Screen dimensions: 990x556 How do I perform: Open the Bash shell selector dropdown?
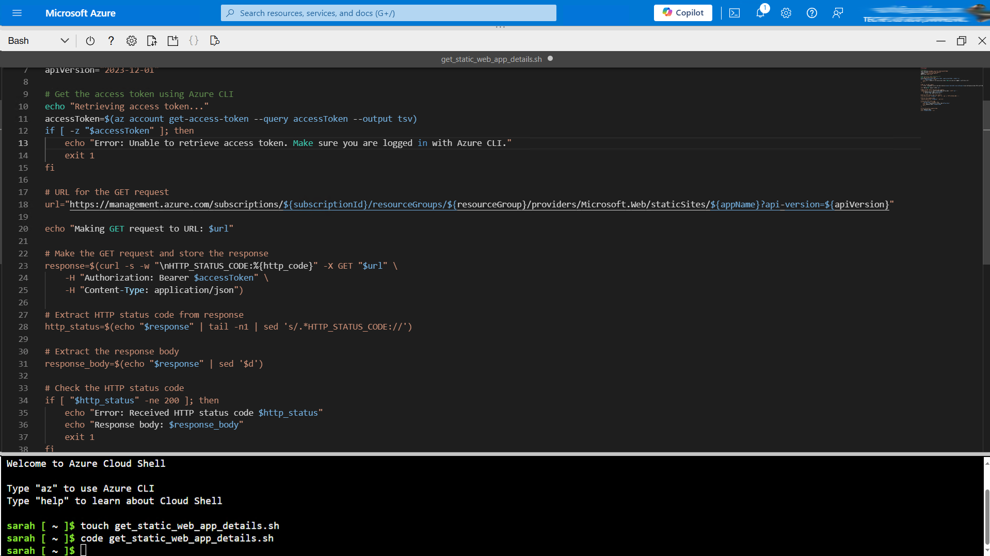(65, 41)
